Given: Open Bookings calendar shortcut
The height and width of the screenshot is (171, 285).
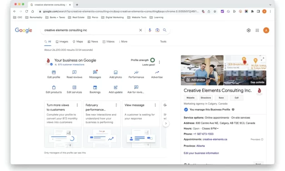Looking at the screenshot, I should click(95, 90).
